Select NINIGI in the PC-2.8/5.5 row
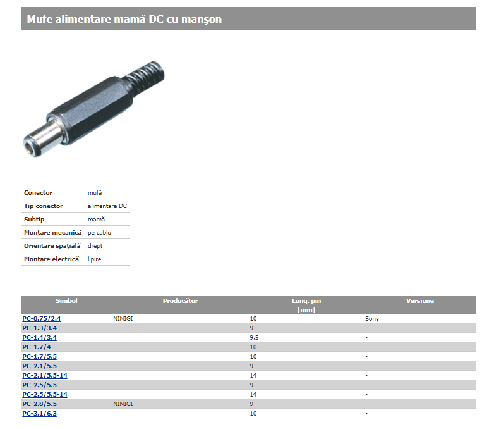Viewport: 482px width, 427px height. [x=123, y=404]
